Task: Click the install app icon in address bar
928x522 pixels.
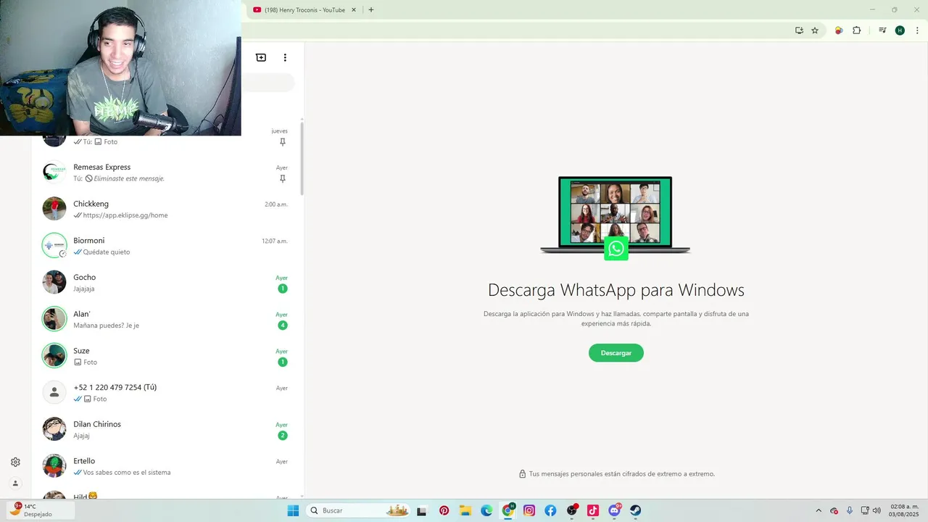Action: (x=799, y=30)
